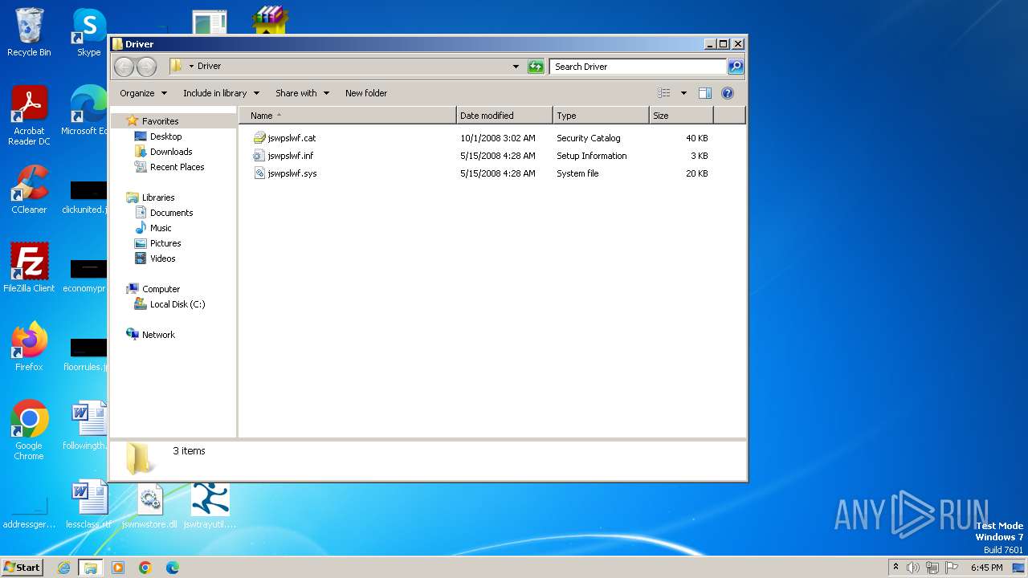1028x578 pixels.
Task: Refresh the Driver folder view
Action: 536,67
